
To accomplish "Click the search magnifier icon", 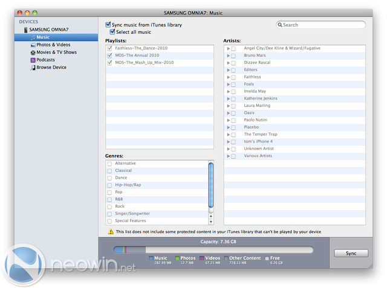I will (x=280, y=25).
